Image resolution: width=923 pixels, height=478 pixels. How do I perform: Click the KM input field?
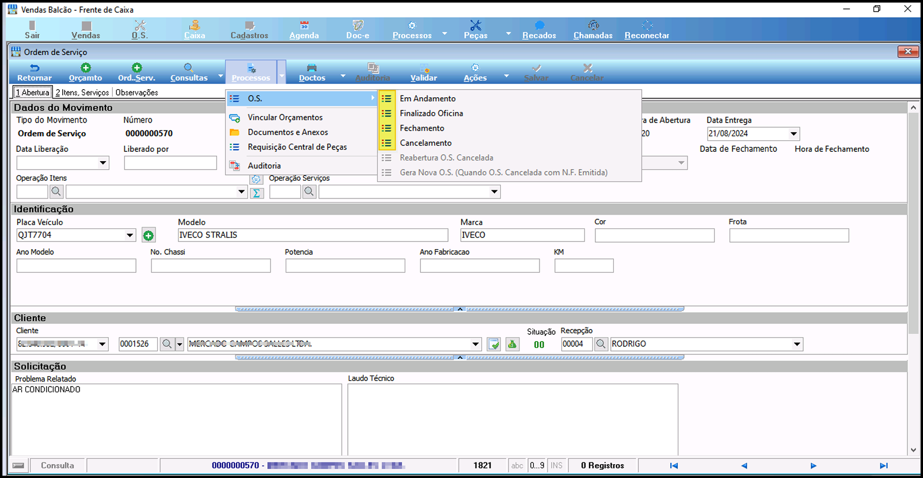tap(584, 266)
